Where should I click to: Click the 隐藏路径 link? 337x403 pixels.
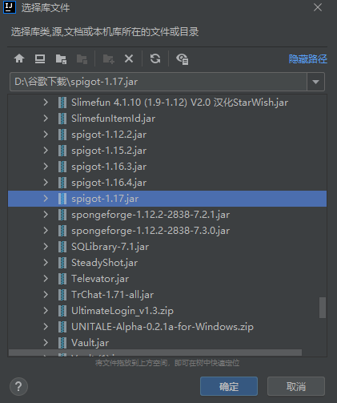coord(308,58)
